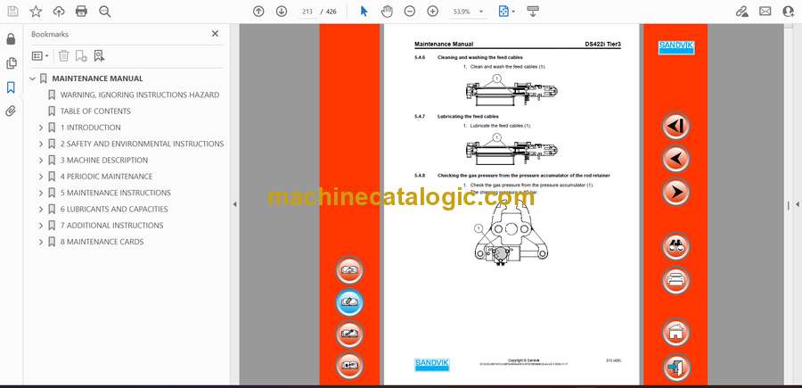
Task: Click the SANDVIK logo at page top
Action: [675, 47]
